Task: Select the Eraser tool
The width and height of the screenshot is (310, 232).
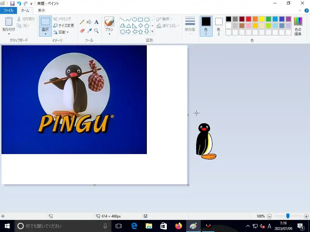Action: (82, 31)
